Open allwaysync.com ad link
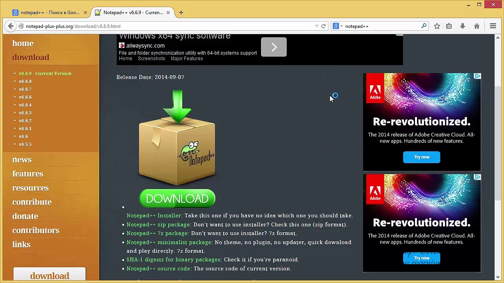The height and width of the screenshot is (283, 504). pos(145,46)
